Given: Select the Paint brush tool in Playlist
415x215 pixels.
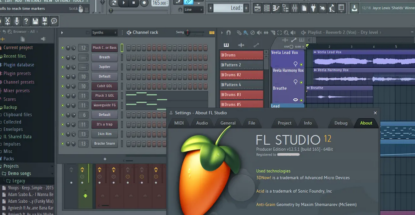Looking at the screenshot, I should point(246,32).
